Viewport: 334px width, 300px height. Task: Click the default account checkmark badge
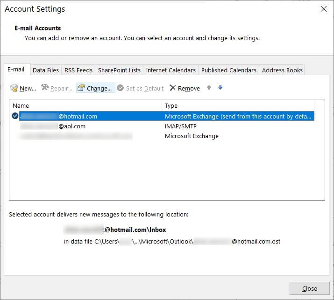(x=15, y=116)
